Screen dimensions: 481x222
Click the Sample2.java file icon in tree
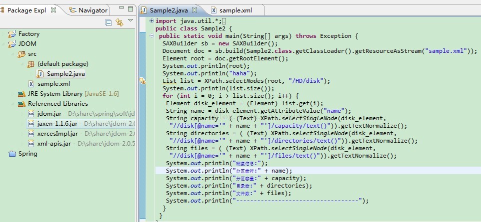pos(40,74)
